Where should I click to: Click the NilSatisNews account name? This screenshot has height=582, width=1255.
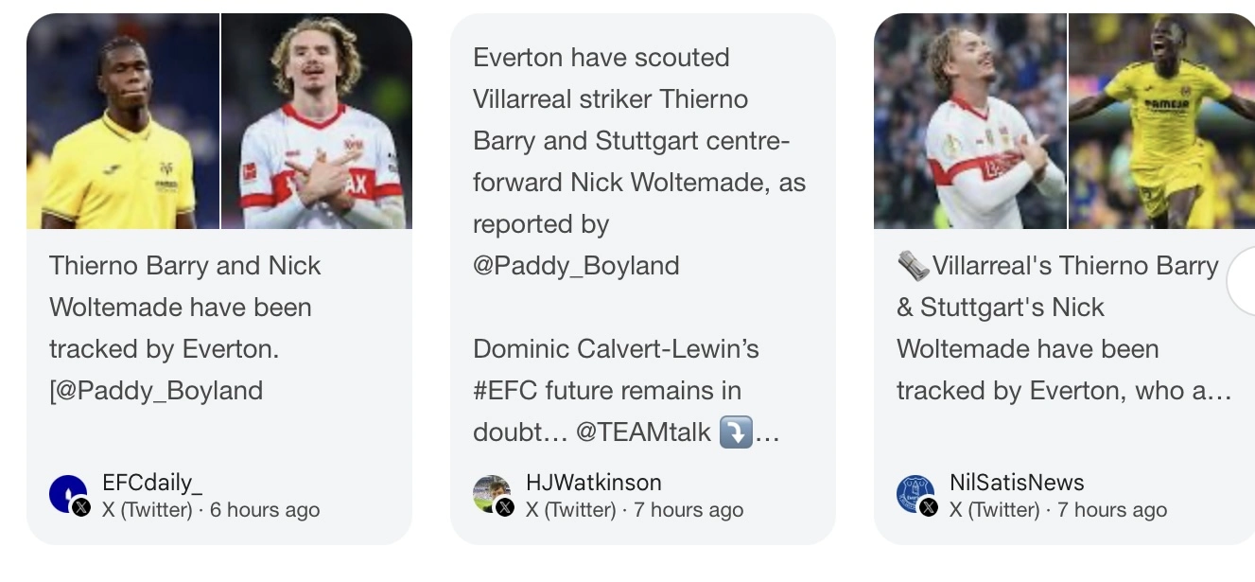[x=1017, y=483]
